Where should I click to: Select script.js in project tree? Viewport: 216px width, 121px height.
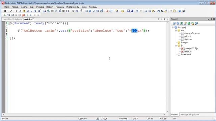(x=188, y=51)
